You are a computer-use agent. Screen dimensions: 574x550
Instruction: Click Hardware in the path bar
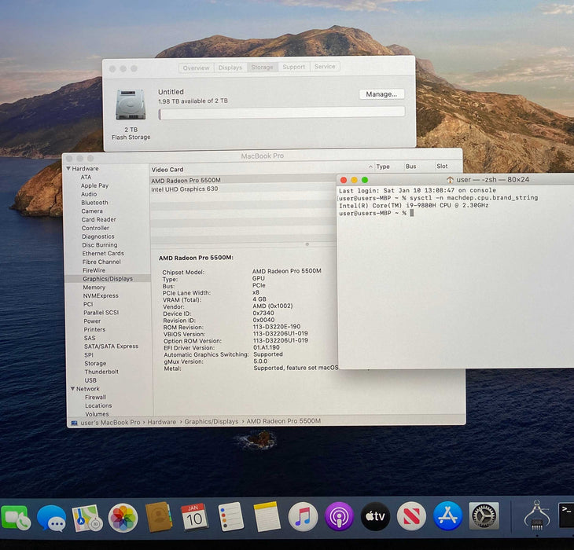(x=161, y=422)
